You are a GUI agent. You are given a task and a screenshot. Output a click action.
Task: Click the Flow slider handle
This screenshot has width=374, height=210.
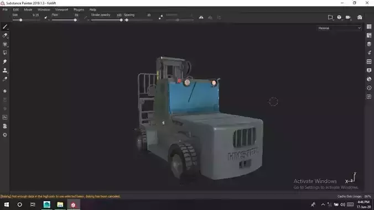(x=75, y=20)
